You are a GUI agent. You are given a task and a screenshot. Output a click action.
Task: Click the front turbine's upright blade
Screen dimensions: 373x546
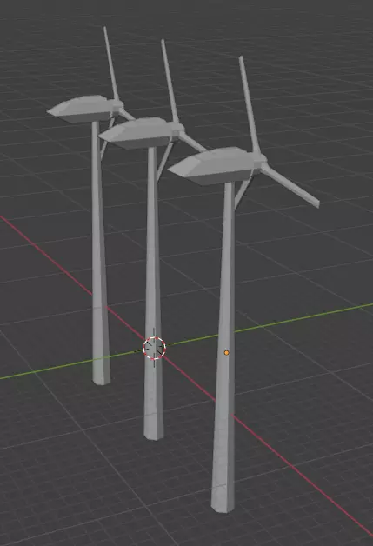249,104
